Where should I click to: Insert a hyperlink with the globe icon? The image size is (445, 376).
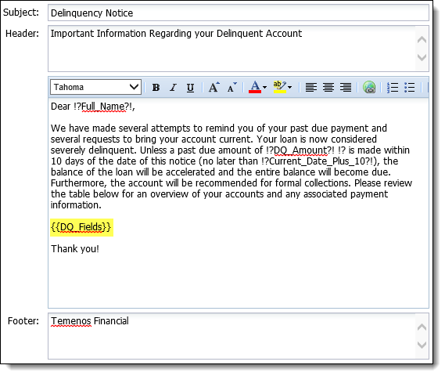[x=369, y=87]
